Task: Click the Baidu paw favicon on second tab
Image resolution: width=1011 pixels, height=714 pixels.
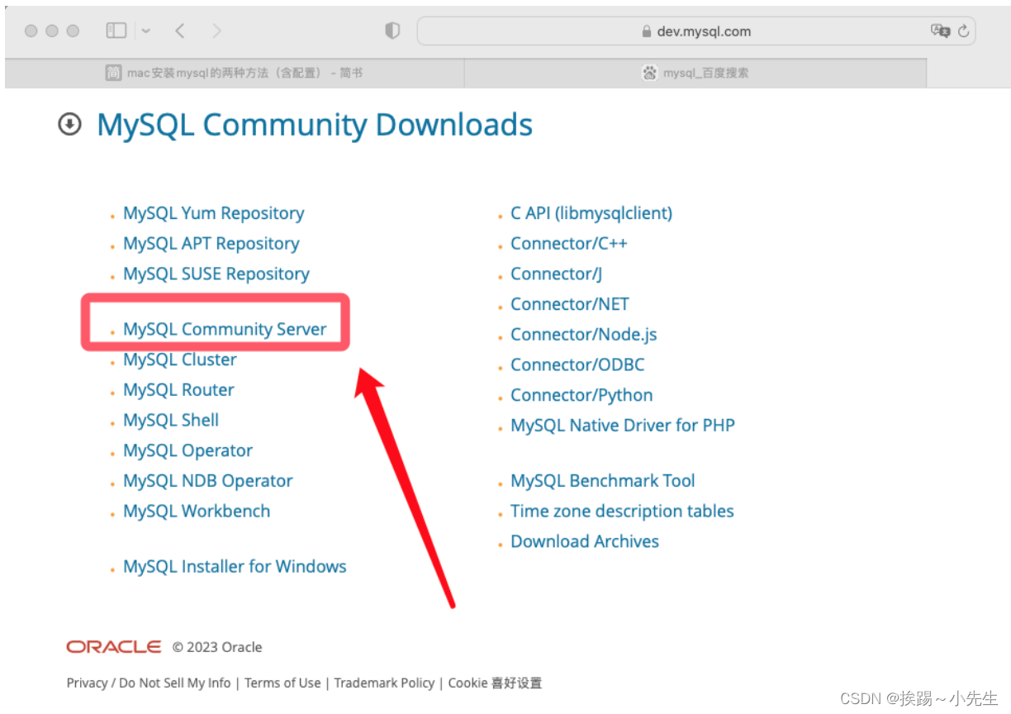Action: pos(649,73)
